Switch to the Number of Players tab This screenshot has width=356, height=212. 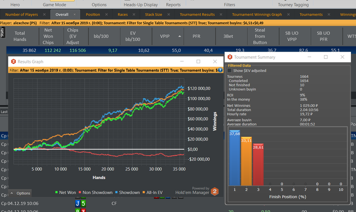tap(21, 15)
